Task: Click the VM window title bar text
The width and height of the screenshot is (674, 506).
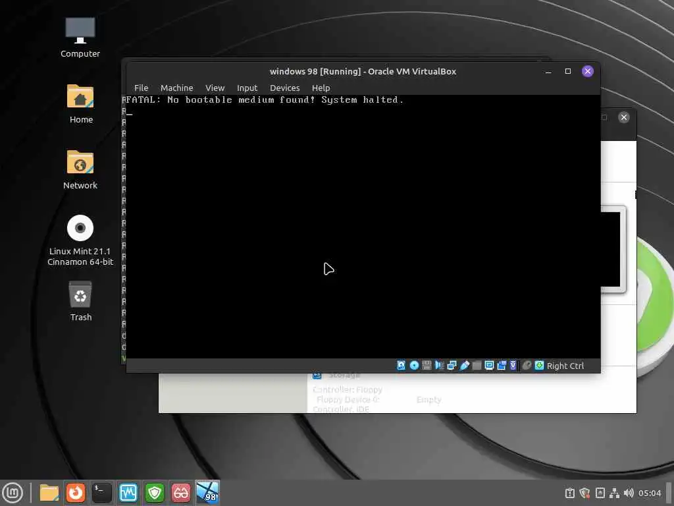Action: (363, 71)
